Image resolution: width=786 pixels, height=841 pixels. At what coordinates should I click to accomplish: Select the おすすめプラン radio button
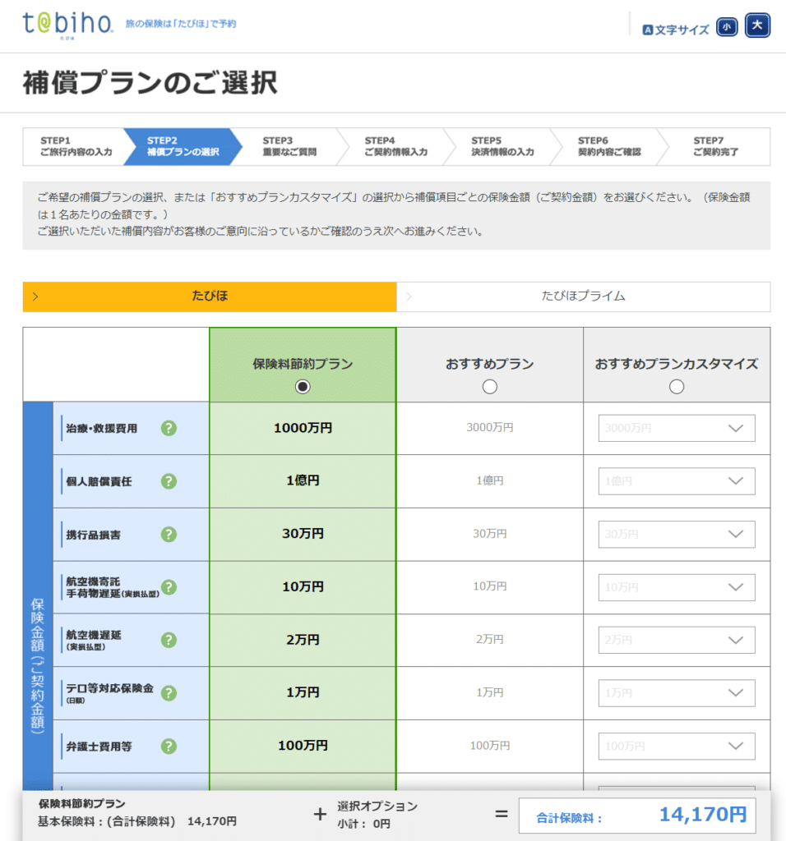pos(490,387)
